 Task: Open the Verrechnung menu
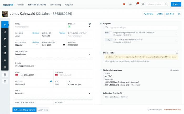pyautogui.click(x=55, y=5)
